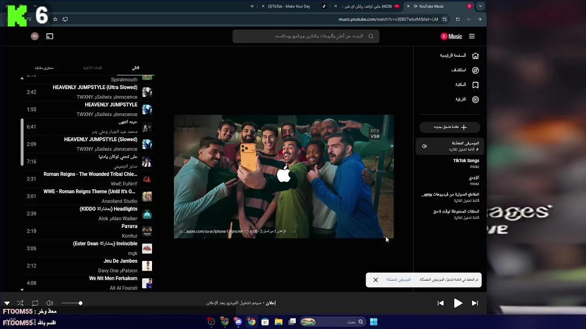Open liked music link in notification
586x329 pixels.
pos(398,280)
